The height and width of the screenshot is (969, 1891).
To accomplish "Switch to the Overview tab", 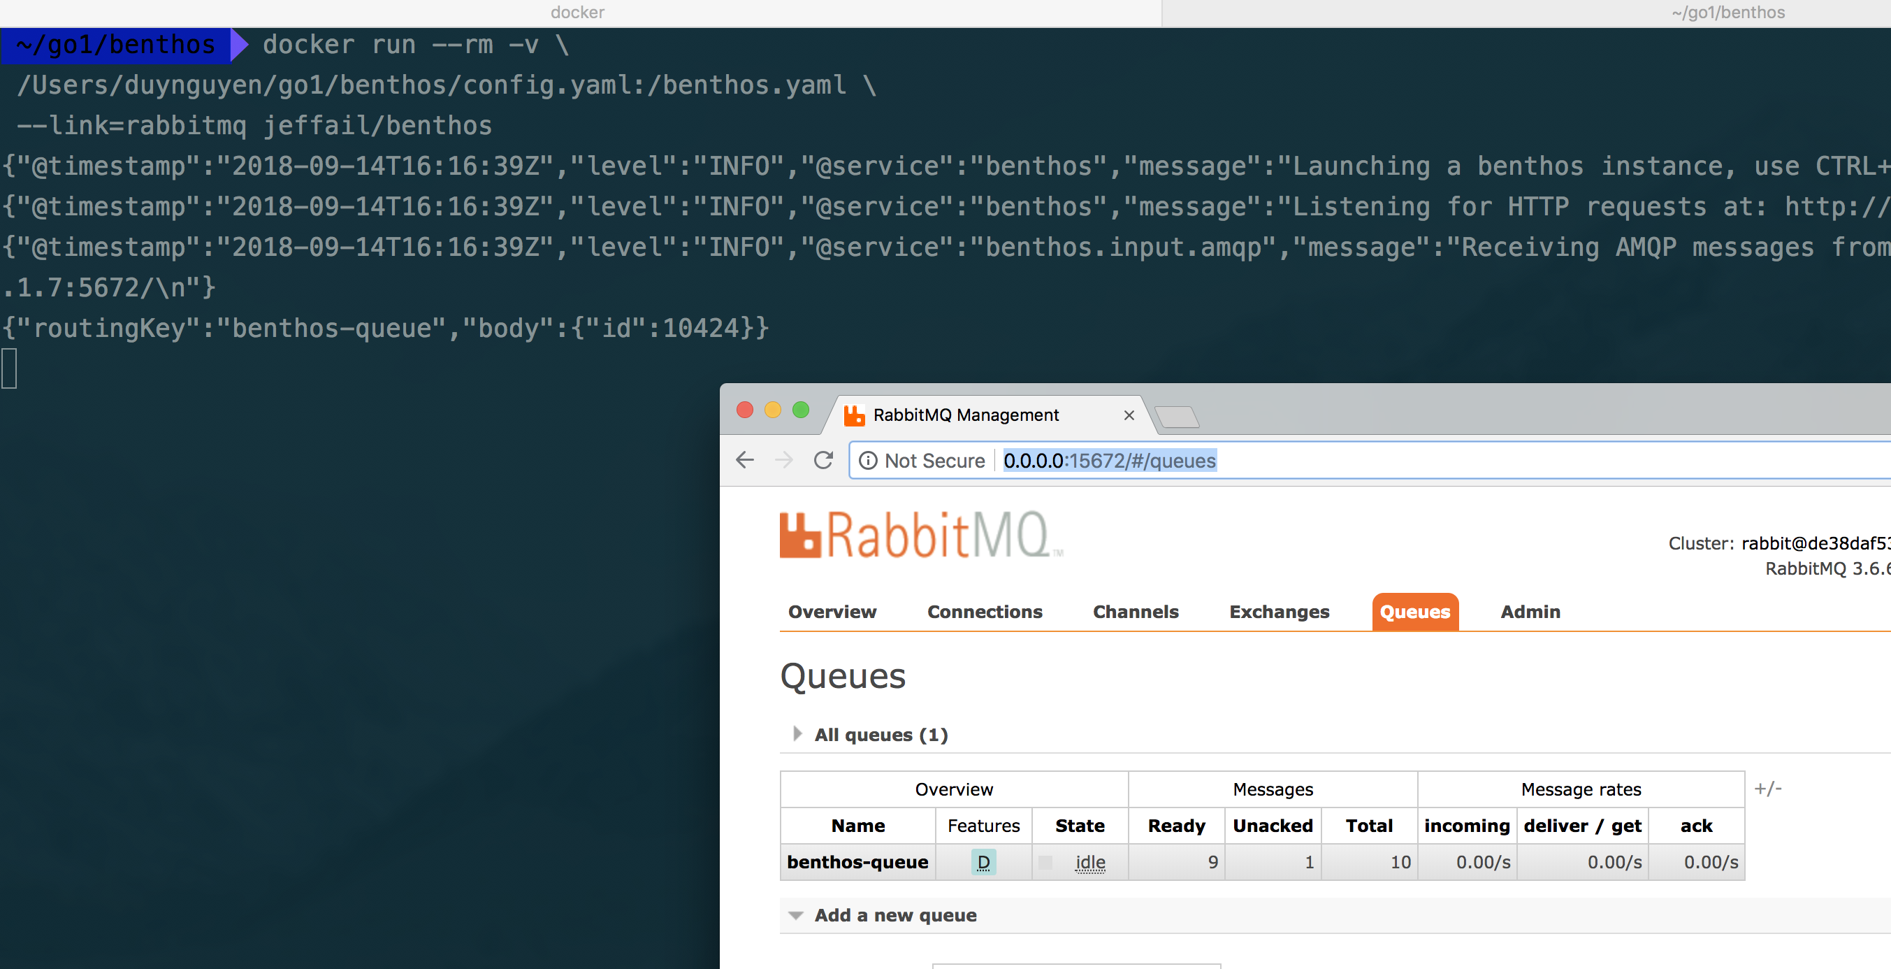I will [x=832, y=611].
